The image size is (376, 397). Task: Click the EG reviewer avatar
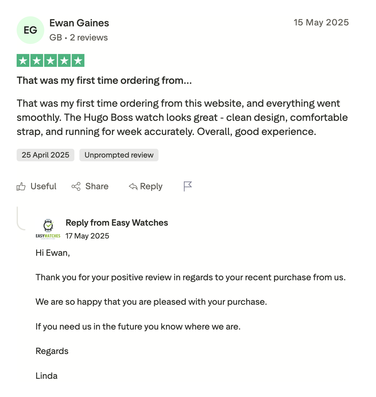[30, 30]
